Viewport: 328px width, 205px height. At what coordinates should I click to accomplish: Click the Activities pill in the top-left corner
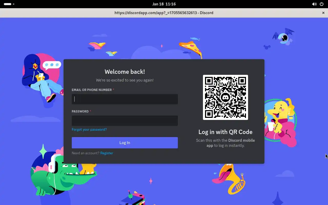coord(9,4)
